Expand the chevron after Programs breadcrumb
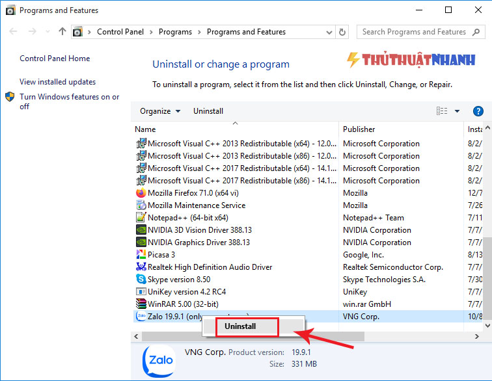Image resolution: width=492 pixels, height=381 pixels. (199, 32)
